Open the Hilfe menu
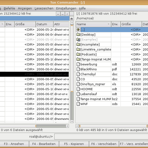The height and width of the screenshot is (148, 148). [82, 9]
